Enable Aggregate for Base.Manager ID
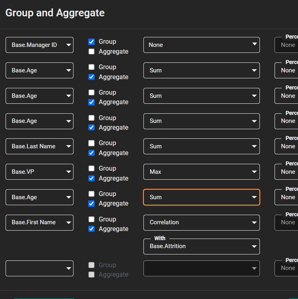298x299 pixels. pyautogui.click(x=91, y=52)
